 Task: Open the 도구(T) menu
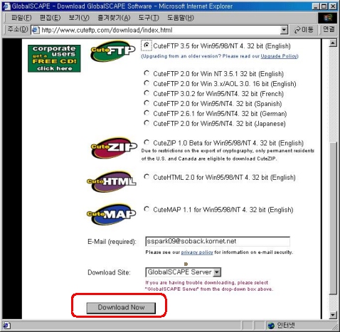coord(149,18)
